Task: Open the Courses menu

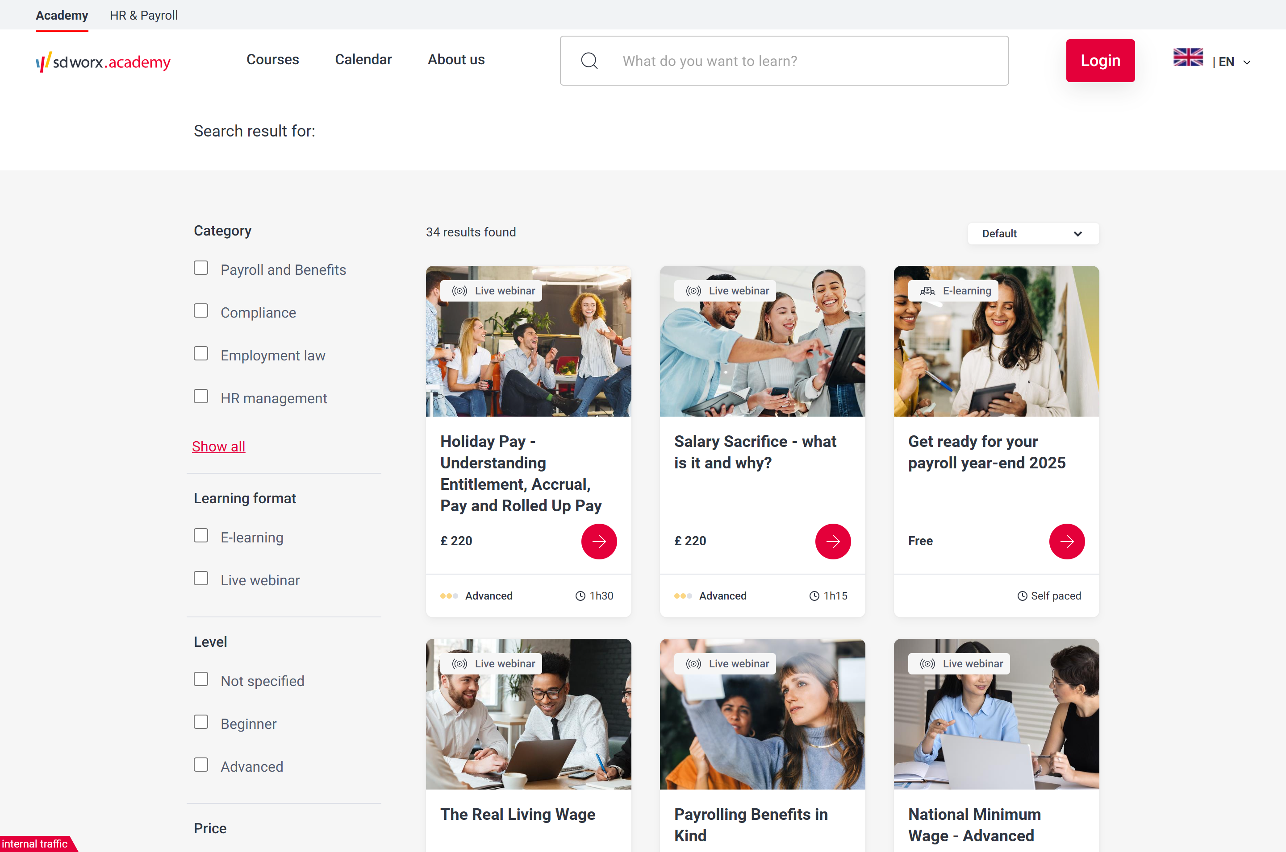Action: tap(272, 59)
